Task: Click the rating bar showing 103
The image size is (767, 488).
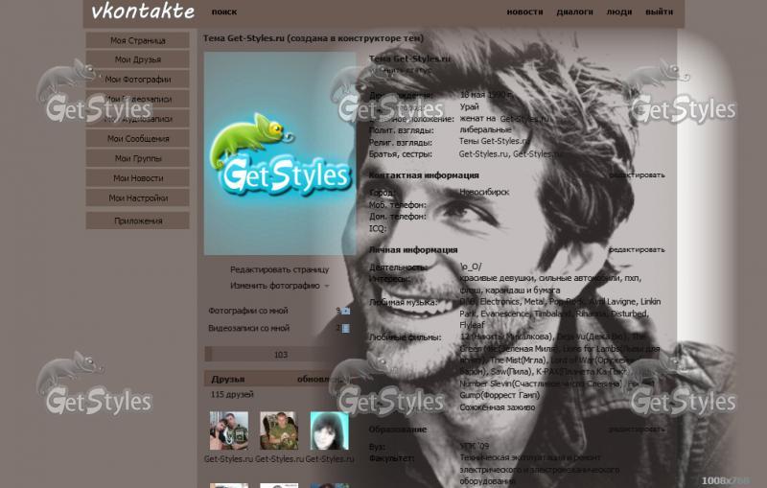Action: tap(279, 355)
